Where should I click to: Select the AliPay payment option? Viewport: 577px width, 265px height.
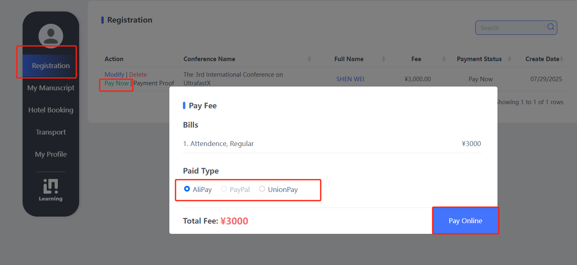tap(187, 189)
